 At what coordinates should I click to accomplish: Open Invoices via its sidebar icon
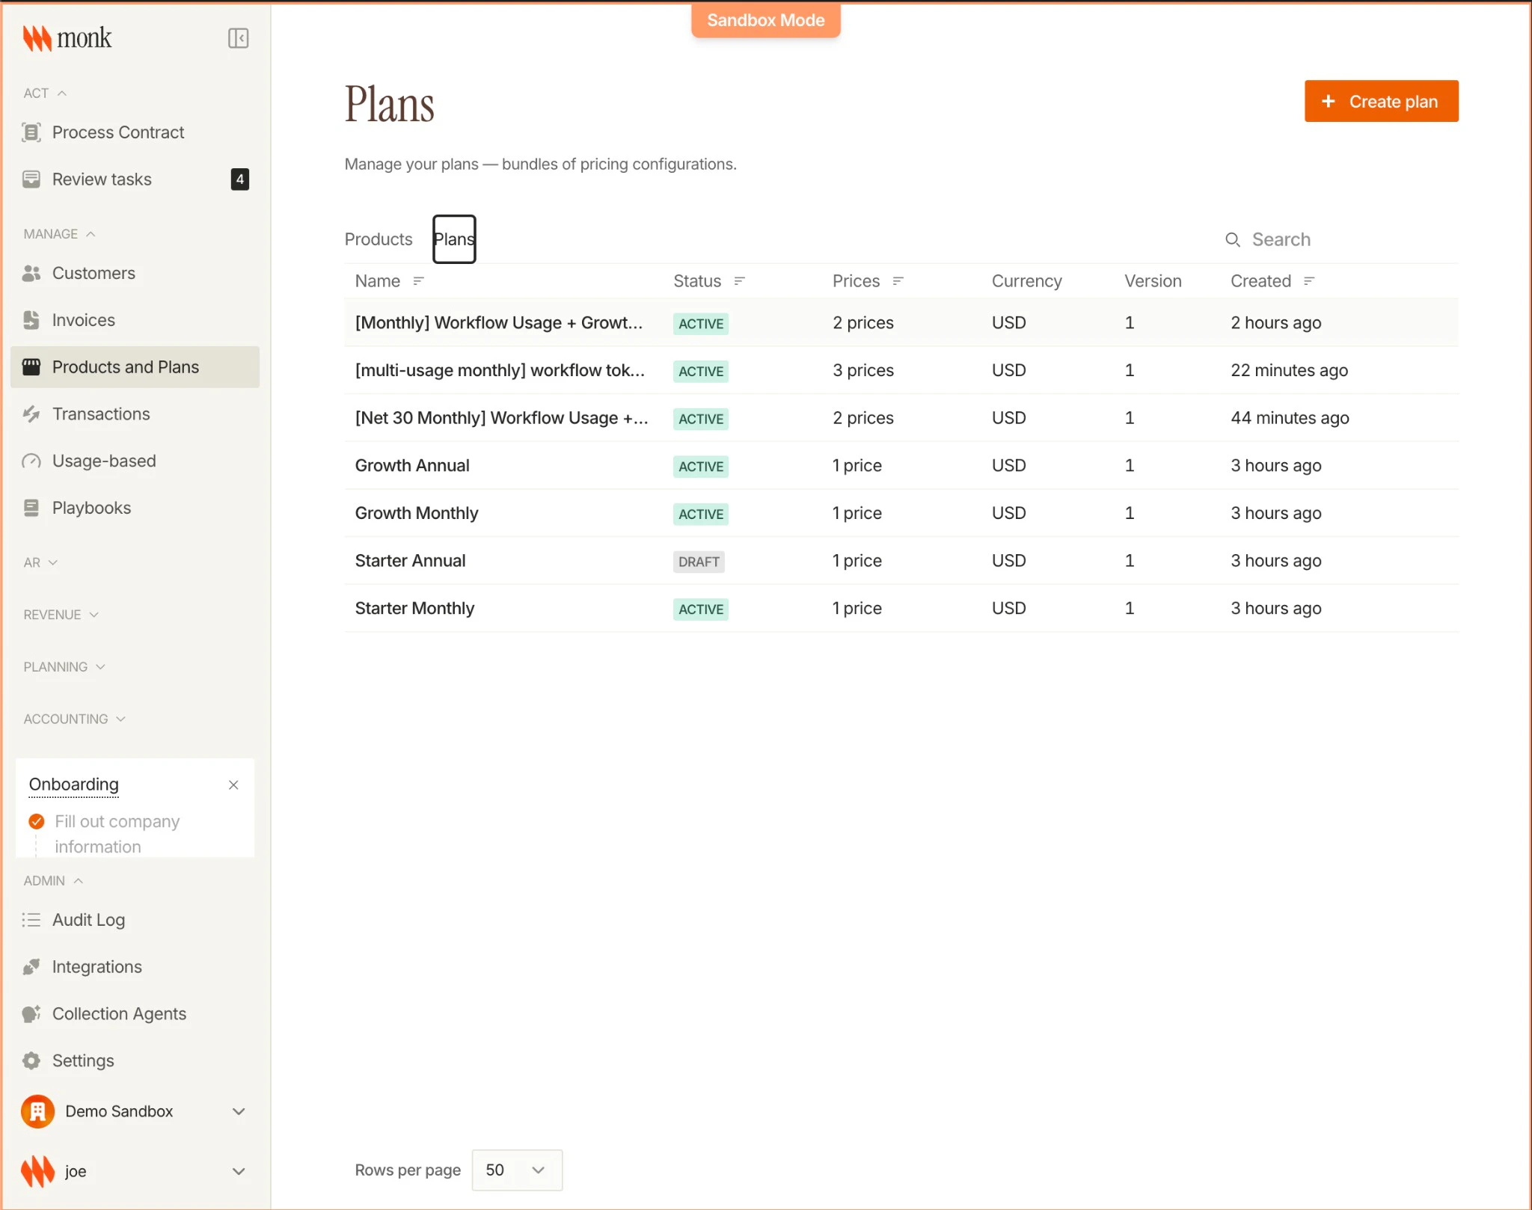pyautogui.click(x=31, y=320)
